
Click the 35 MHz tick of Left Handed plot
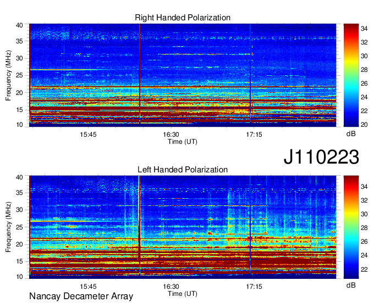tap(19, 193)
